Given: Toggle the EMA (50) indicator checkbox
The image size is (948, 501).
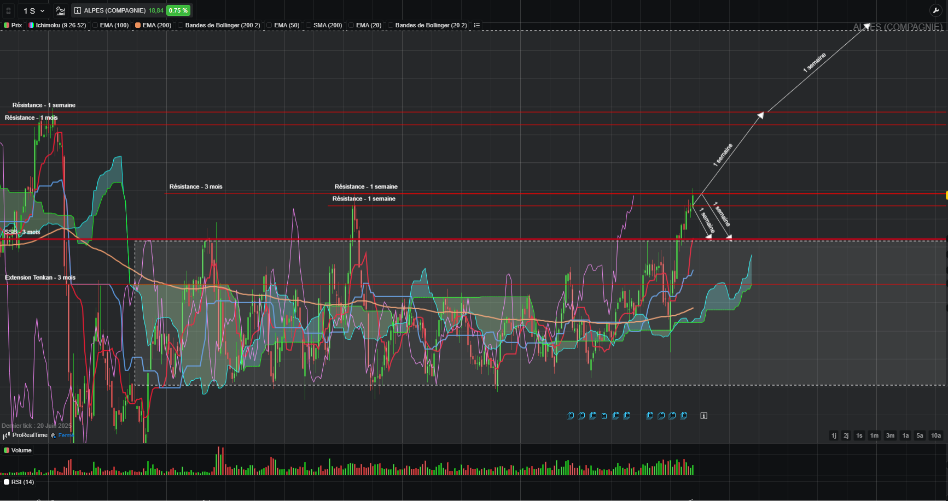Looking at the screenshot, I should point(269,25).
